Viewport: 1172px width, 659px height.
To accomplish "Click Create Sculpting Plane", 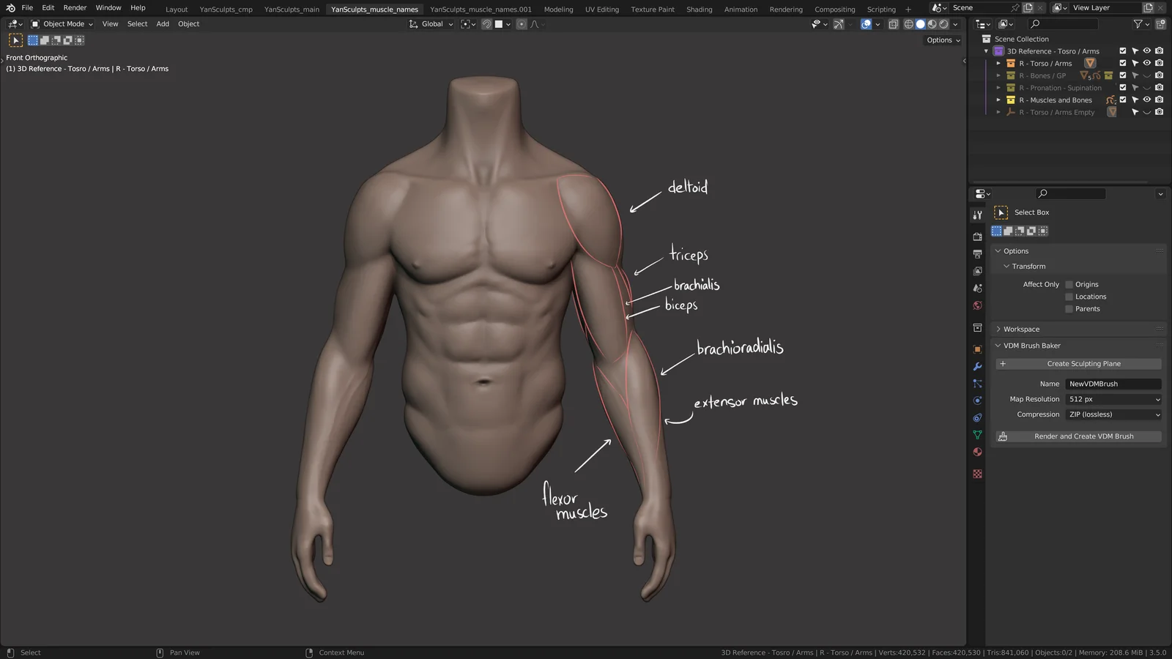I will click(1083, 363).
